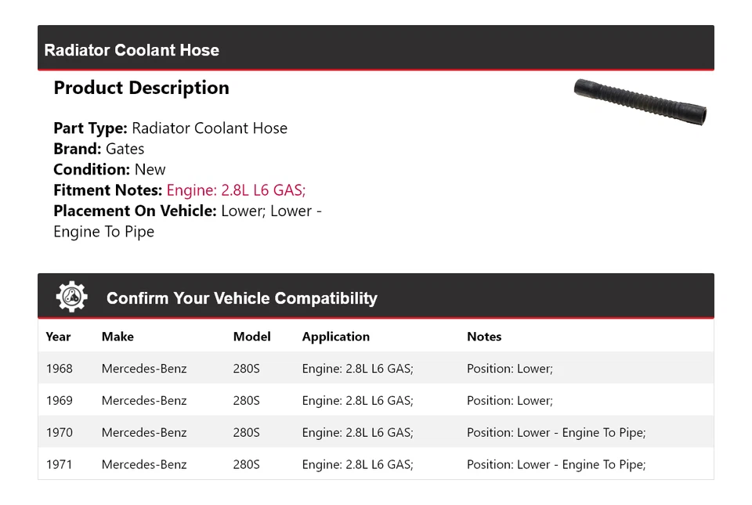Select the 1971 year cell
The width and height of the screenshot is (752, 505).
59,465
